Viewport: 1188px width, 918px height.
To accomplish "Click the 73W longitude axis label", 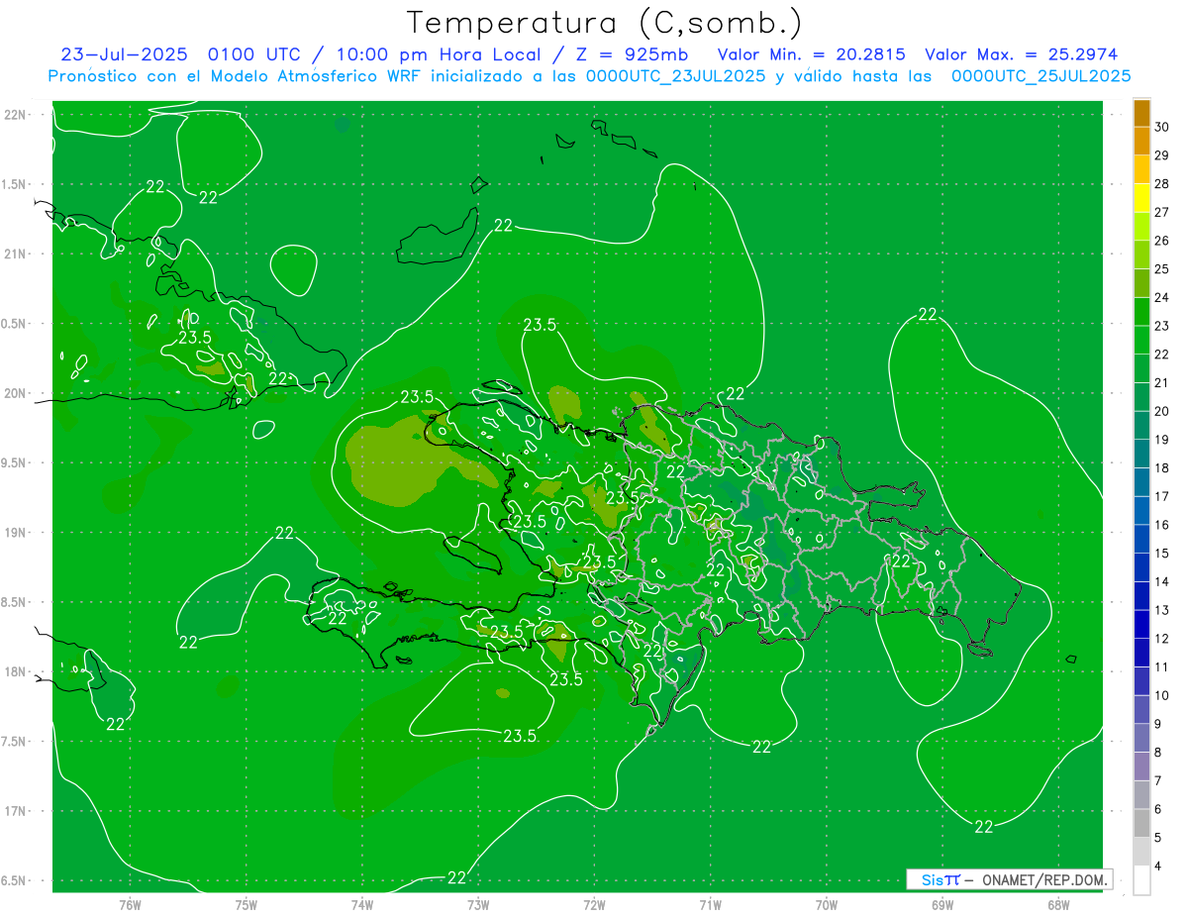I will click(x=478, y=904).
